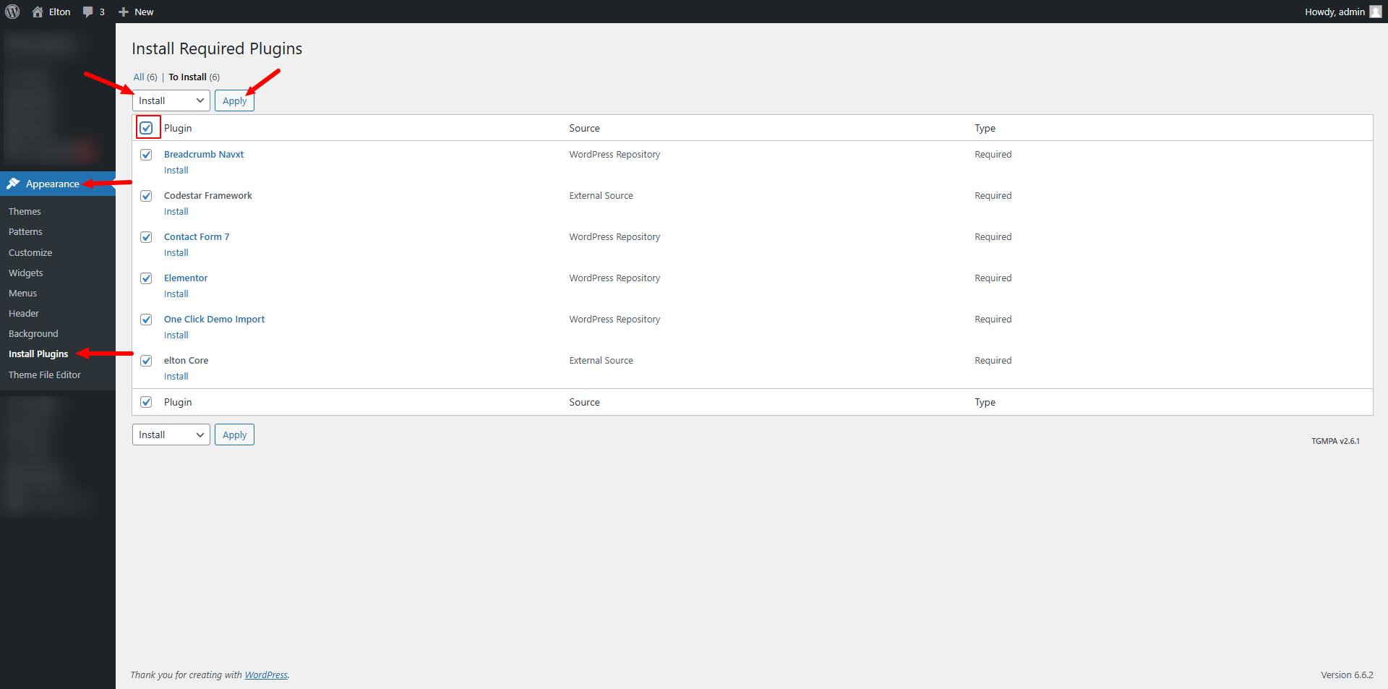
Task: Uncheck the Breadcrumb Navxt plugin checkbox
Action: tap(146, 155)
